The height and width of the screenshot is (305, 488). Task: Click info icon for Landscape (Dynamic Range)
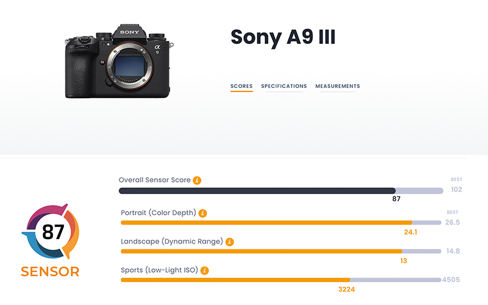click(x=229, y=242)
